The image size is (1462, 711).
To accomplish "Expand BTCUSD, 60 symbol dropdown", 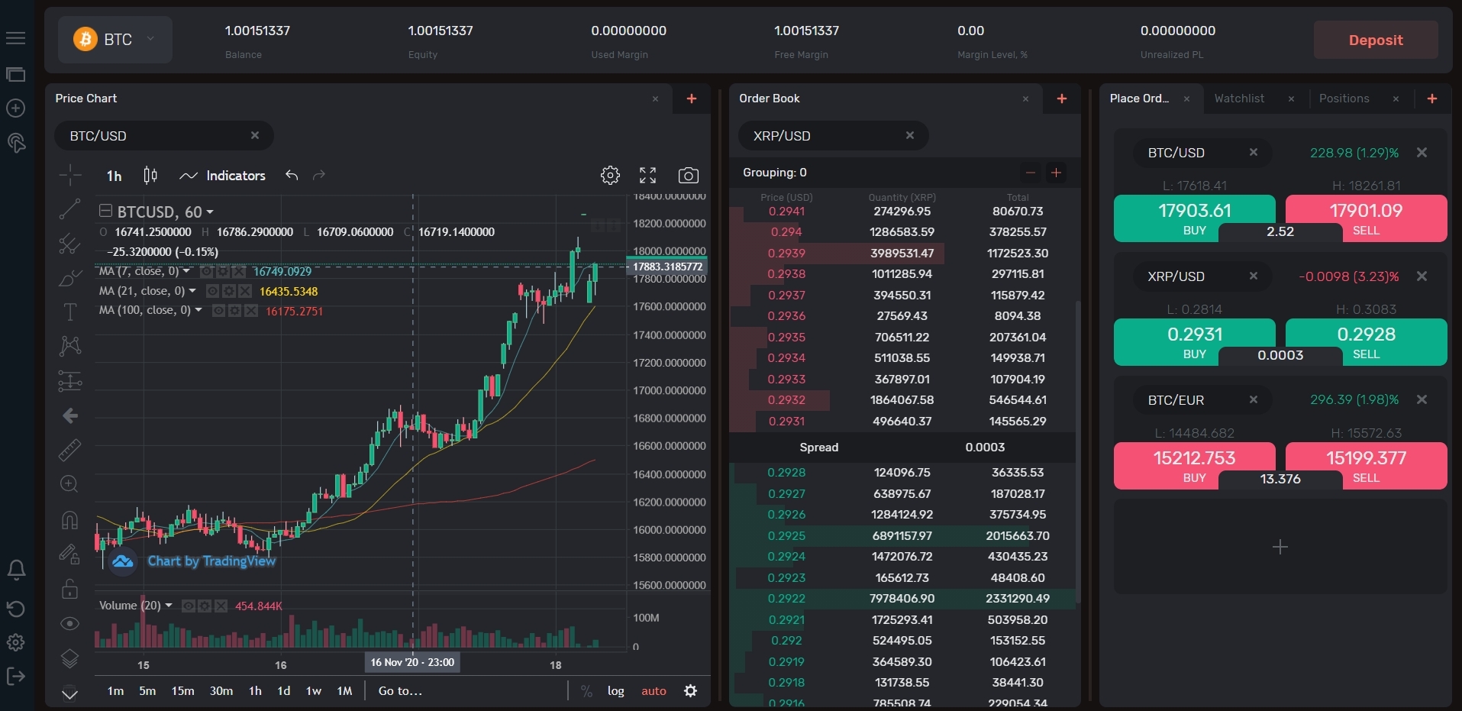I will click(210, 212).
